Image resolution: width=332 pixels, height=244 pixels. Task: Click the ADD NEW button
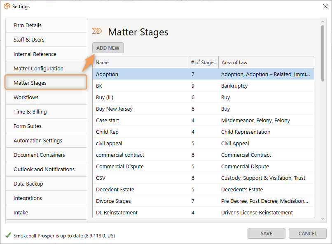(108, 48)
